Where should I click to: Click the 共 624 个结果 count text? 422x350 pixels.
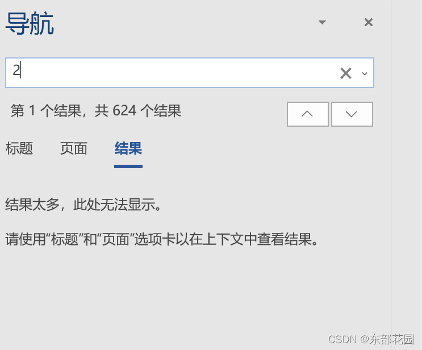(x=138, y=111)
